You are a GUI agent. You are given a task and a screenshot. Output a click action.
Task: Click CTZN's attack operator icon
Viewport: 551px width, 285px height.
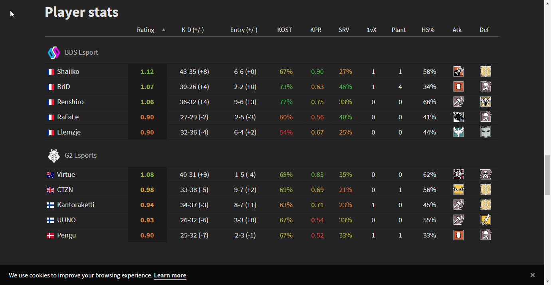[x=458, y=190]
